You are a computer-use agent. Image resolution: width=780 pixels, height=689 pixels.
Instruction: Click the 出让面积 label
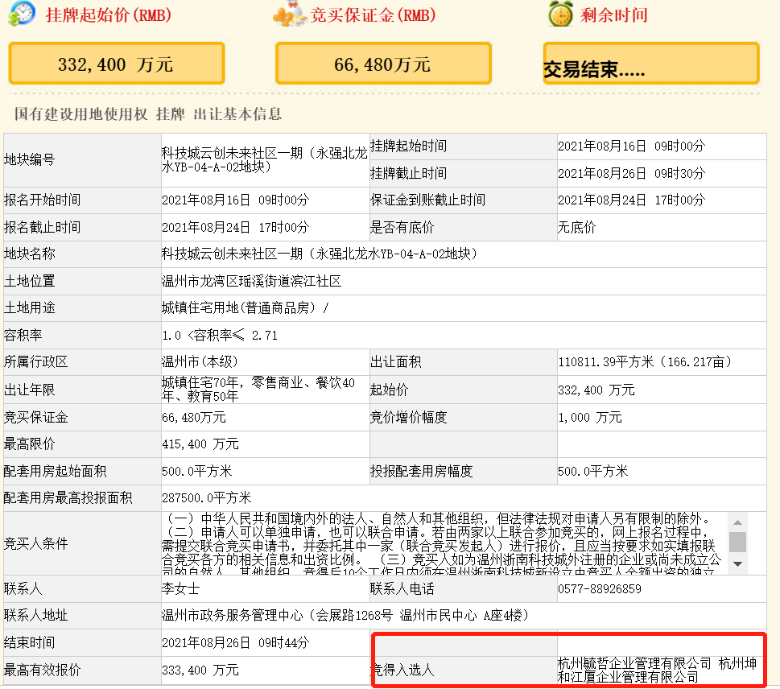pos(395,361)
